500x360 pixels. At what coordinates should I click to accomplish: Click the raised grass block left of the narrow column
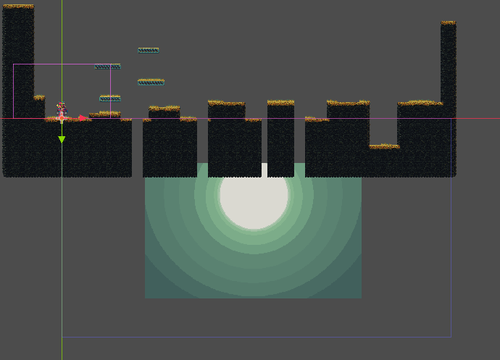click(226, 110)
